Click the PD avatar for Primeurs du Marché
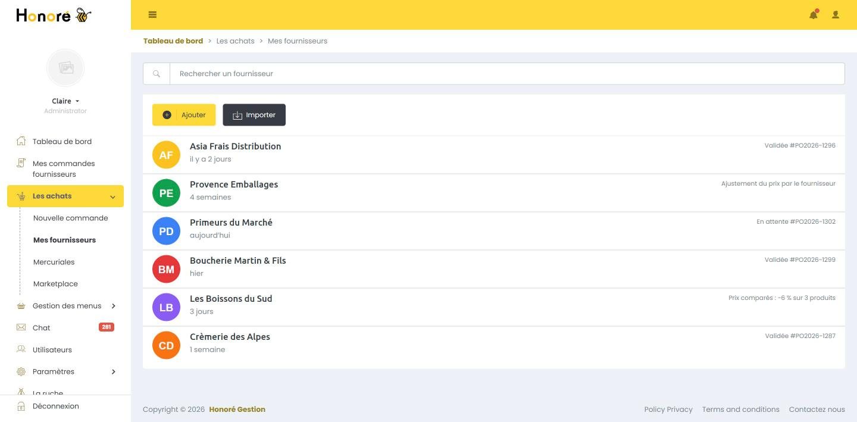The height and width of the screenshot is (422, 857). coord(166,231)
